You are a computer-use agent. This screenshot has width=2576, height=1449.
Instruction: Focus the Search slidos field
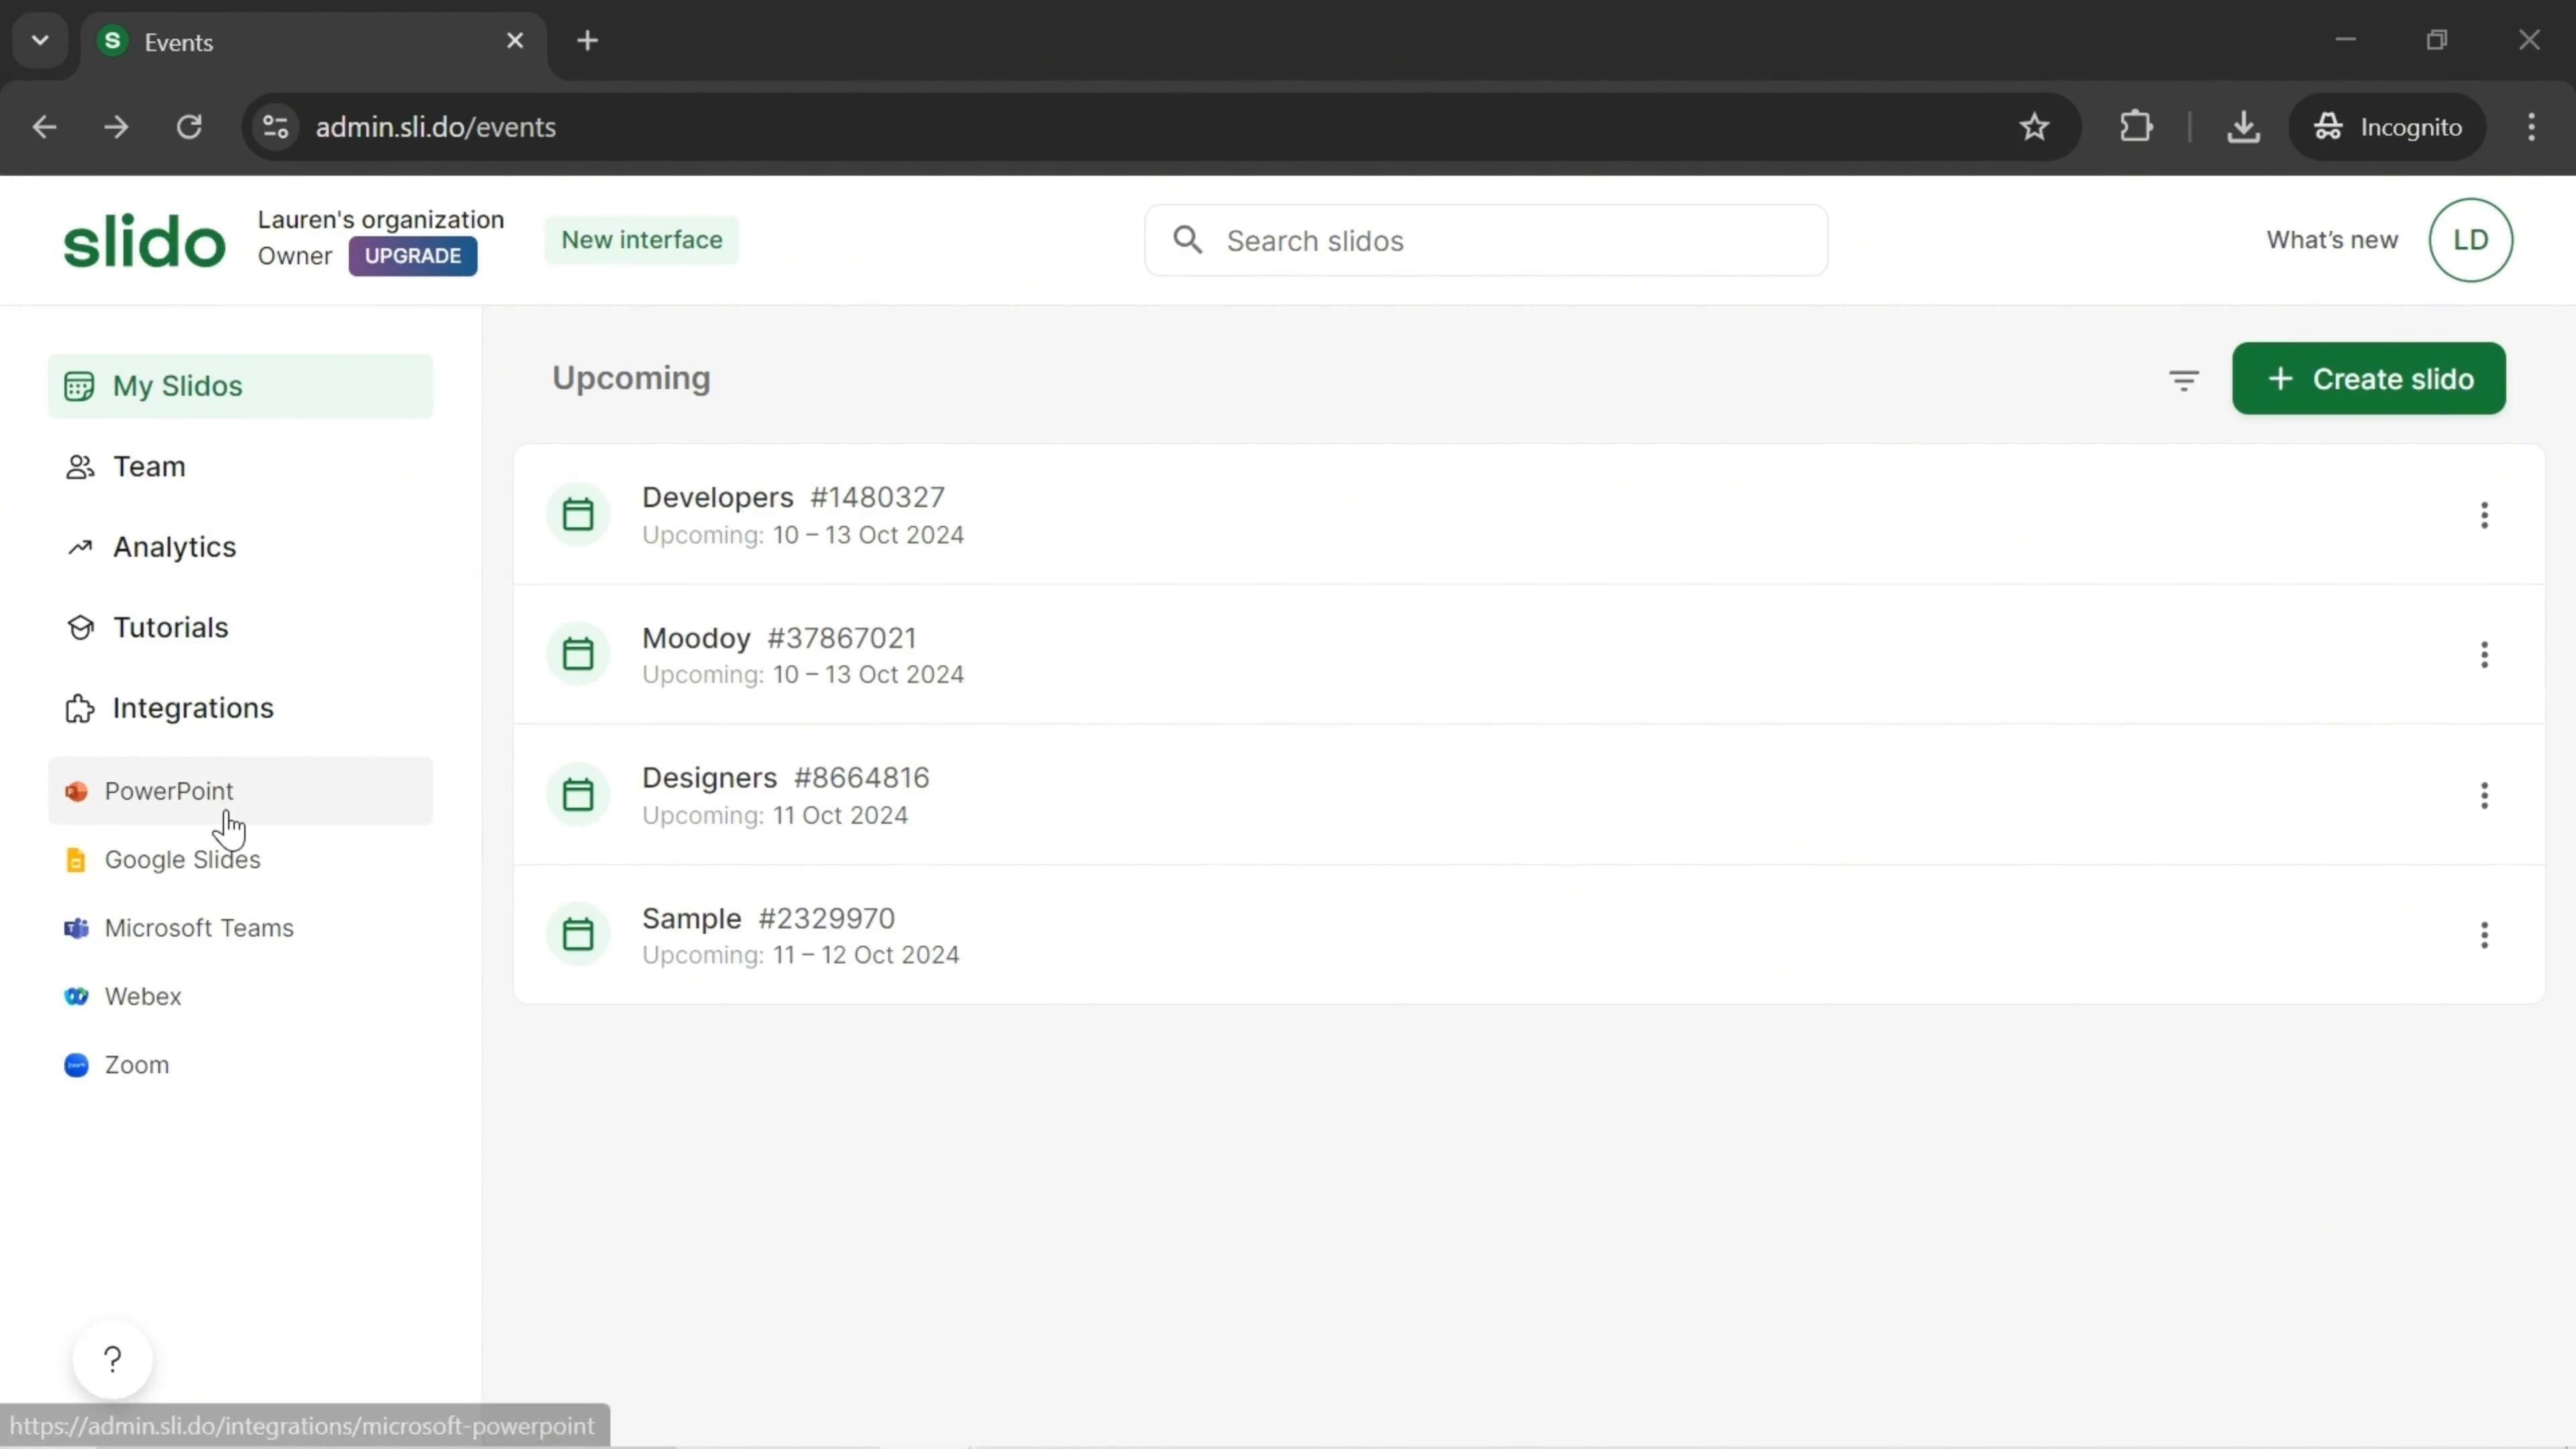(x=1500, y=241)
